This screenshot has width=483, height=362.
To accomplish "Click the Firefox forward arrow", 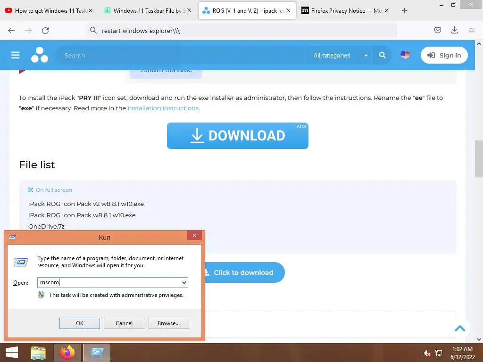I will (28, 31).
